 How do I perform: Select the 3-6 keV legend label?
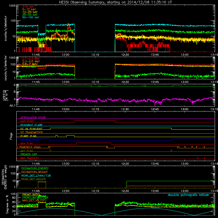28,7
